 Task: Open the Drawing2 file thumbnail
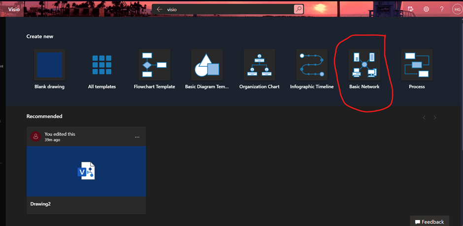coord(86,171)
